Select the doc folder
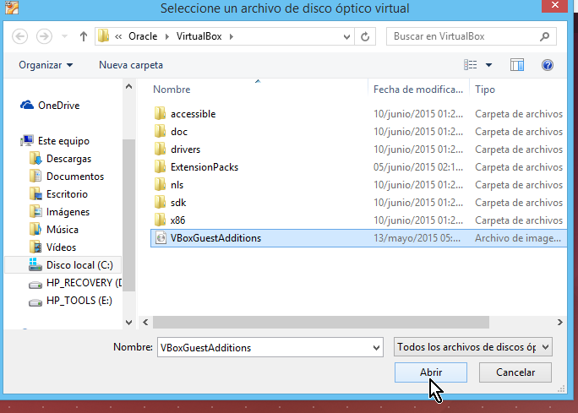This screenshot has height=413, width=578. tap(171, 132)
